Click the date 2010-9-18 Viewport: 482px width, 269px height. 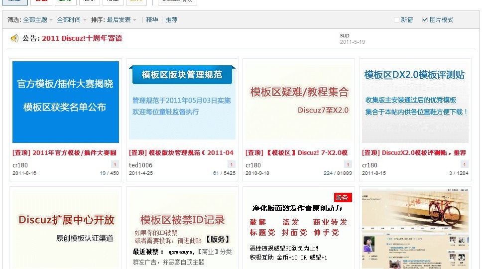(x=257, y=173)
